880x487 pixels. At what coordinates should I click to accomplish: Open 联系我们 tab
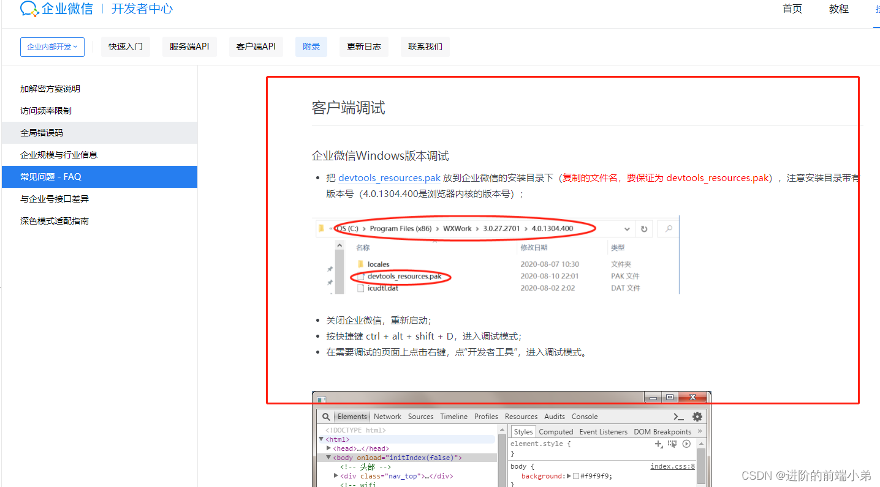click(x=425, y=46)
